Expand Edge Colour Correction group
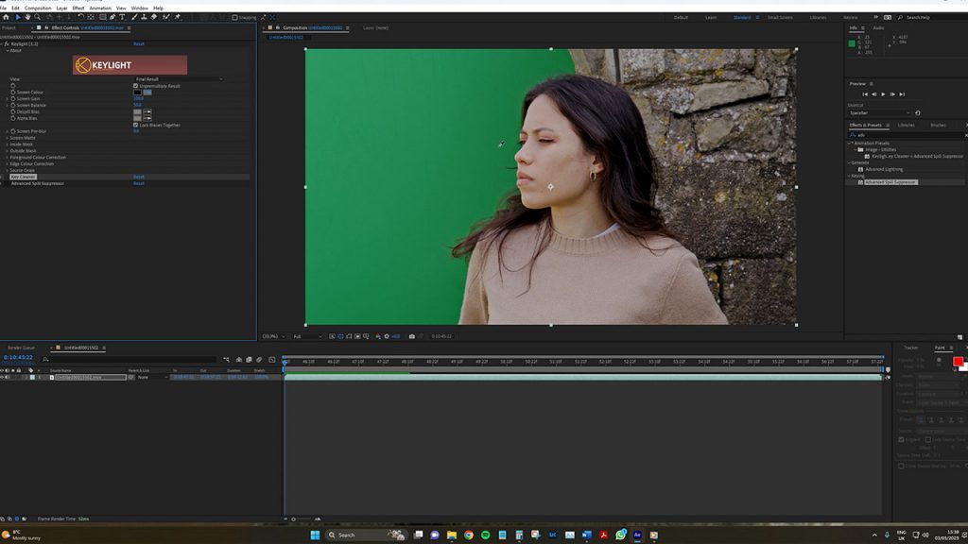This screenshot has height=544, width=968. (x=8, y=163)
